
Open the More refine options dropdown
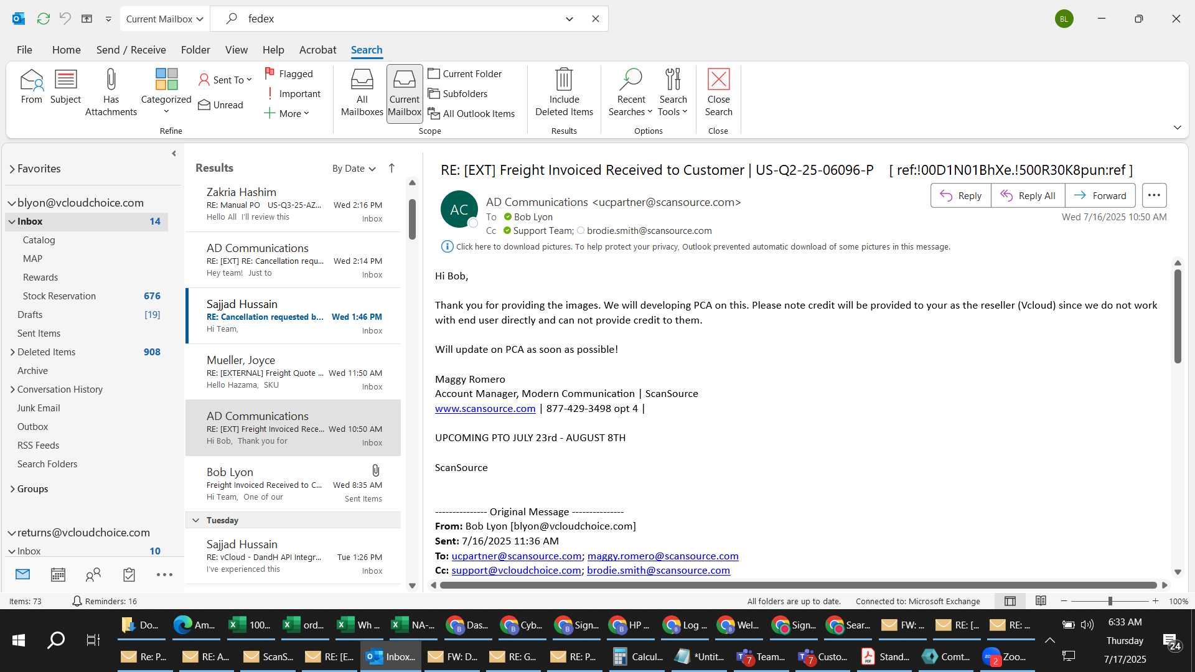pos(287,113)
